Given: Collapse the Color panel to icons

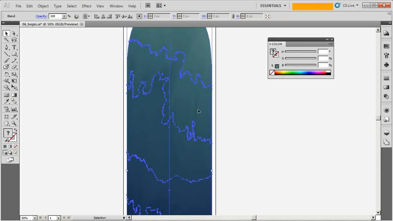Looking at the screenshot, I should pyautogui.click(x=327, y=39).
